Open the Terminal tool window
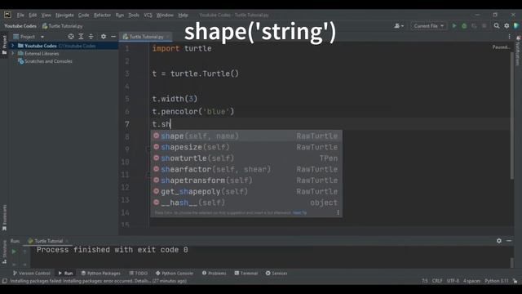Image resolution: width=522 pixels, height=294 pixels. click(246, 273)
